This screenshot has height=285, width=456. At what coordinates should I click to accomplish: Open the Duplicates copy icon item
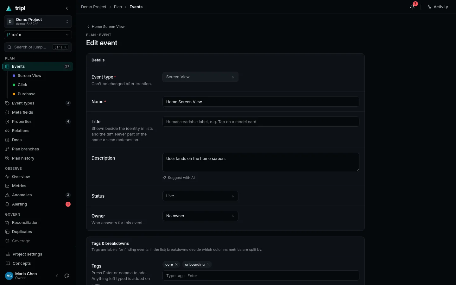coord(38,232)
